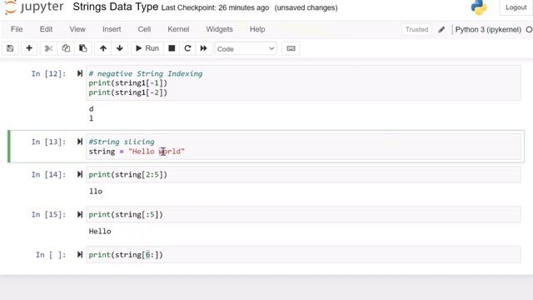
Task: Run cell In [13] with its run icon
Action: [x=80, y=142]
